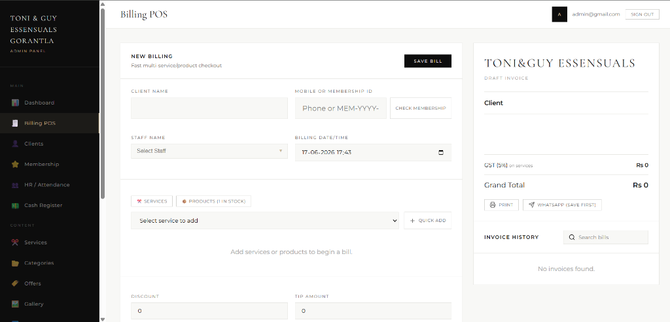670x322 pixels.
Task: Click the Grand Total label
Action: click(504, 185)
